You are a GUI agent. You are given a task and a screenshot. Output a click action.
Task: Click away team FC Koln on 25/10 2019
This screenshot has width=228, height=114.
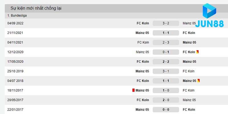click(x=189, y=71)
